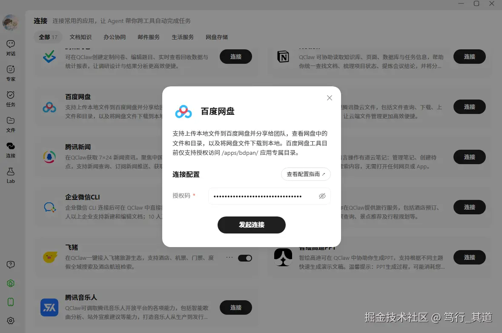Maximize the application window
The image size is (502, 333).
[x=476, y=3]
